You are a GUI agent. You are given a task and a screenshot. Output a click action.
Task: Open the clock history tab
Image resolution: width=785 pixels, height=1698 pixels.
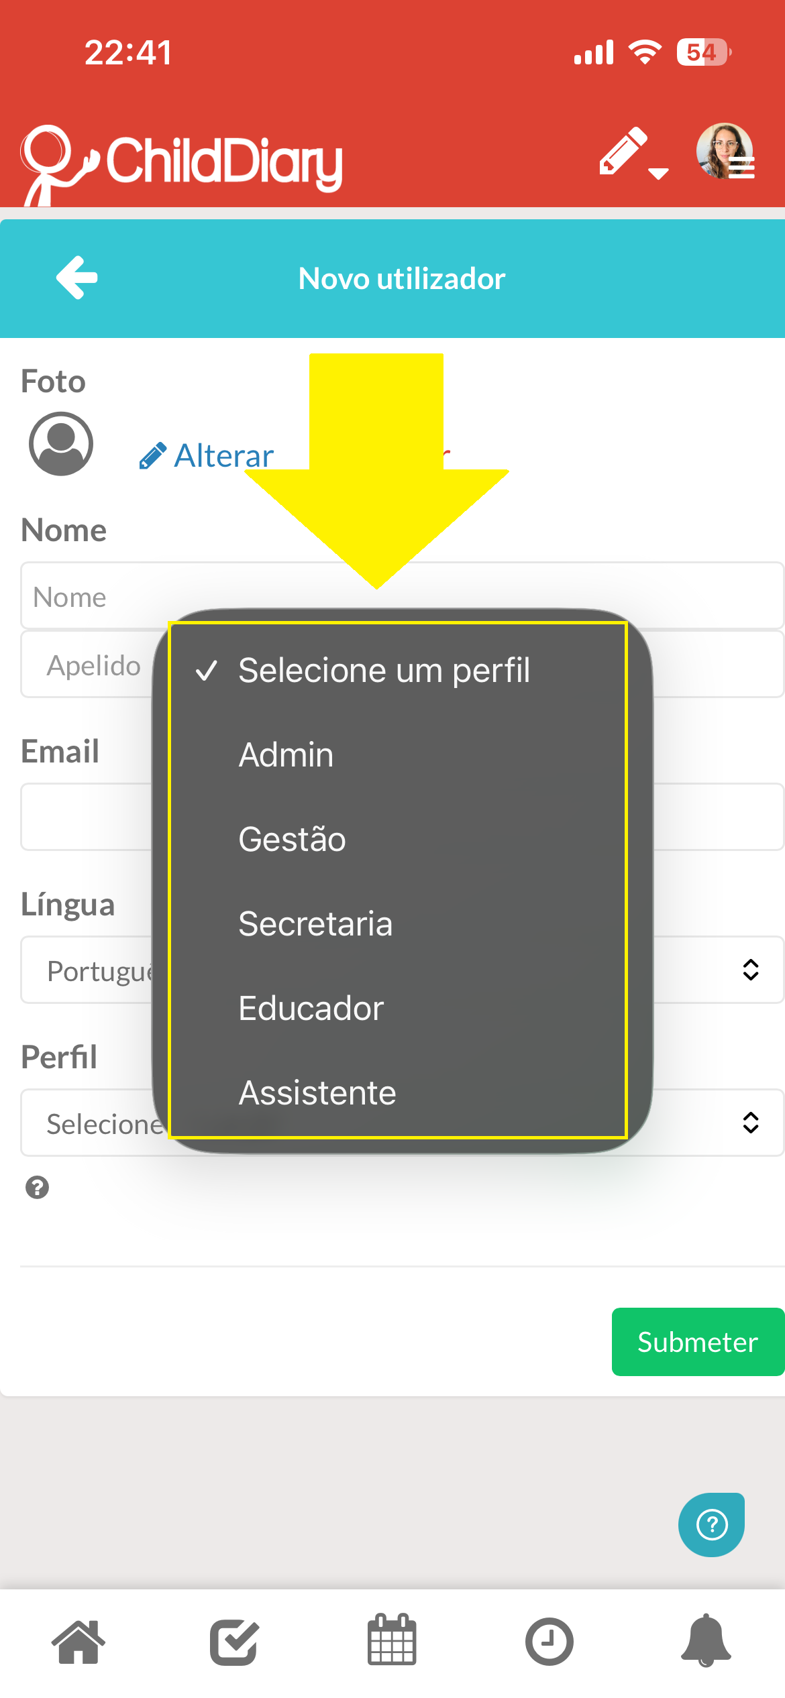(549, 1642)
